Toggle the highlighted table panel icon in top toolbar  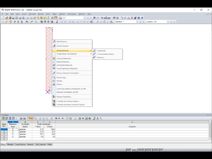(56, 18)
